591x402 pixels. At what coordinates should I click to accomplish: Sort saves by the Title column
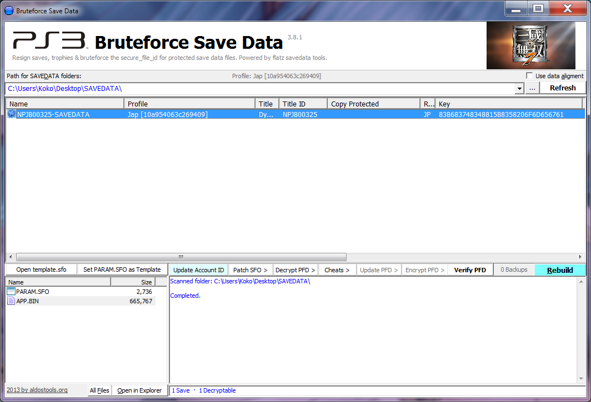(267, 104)
